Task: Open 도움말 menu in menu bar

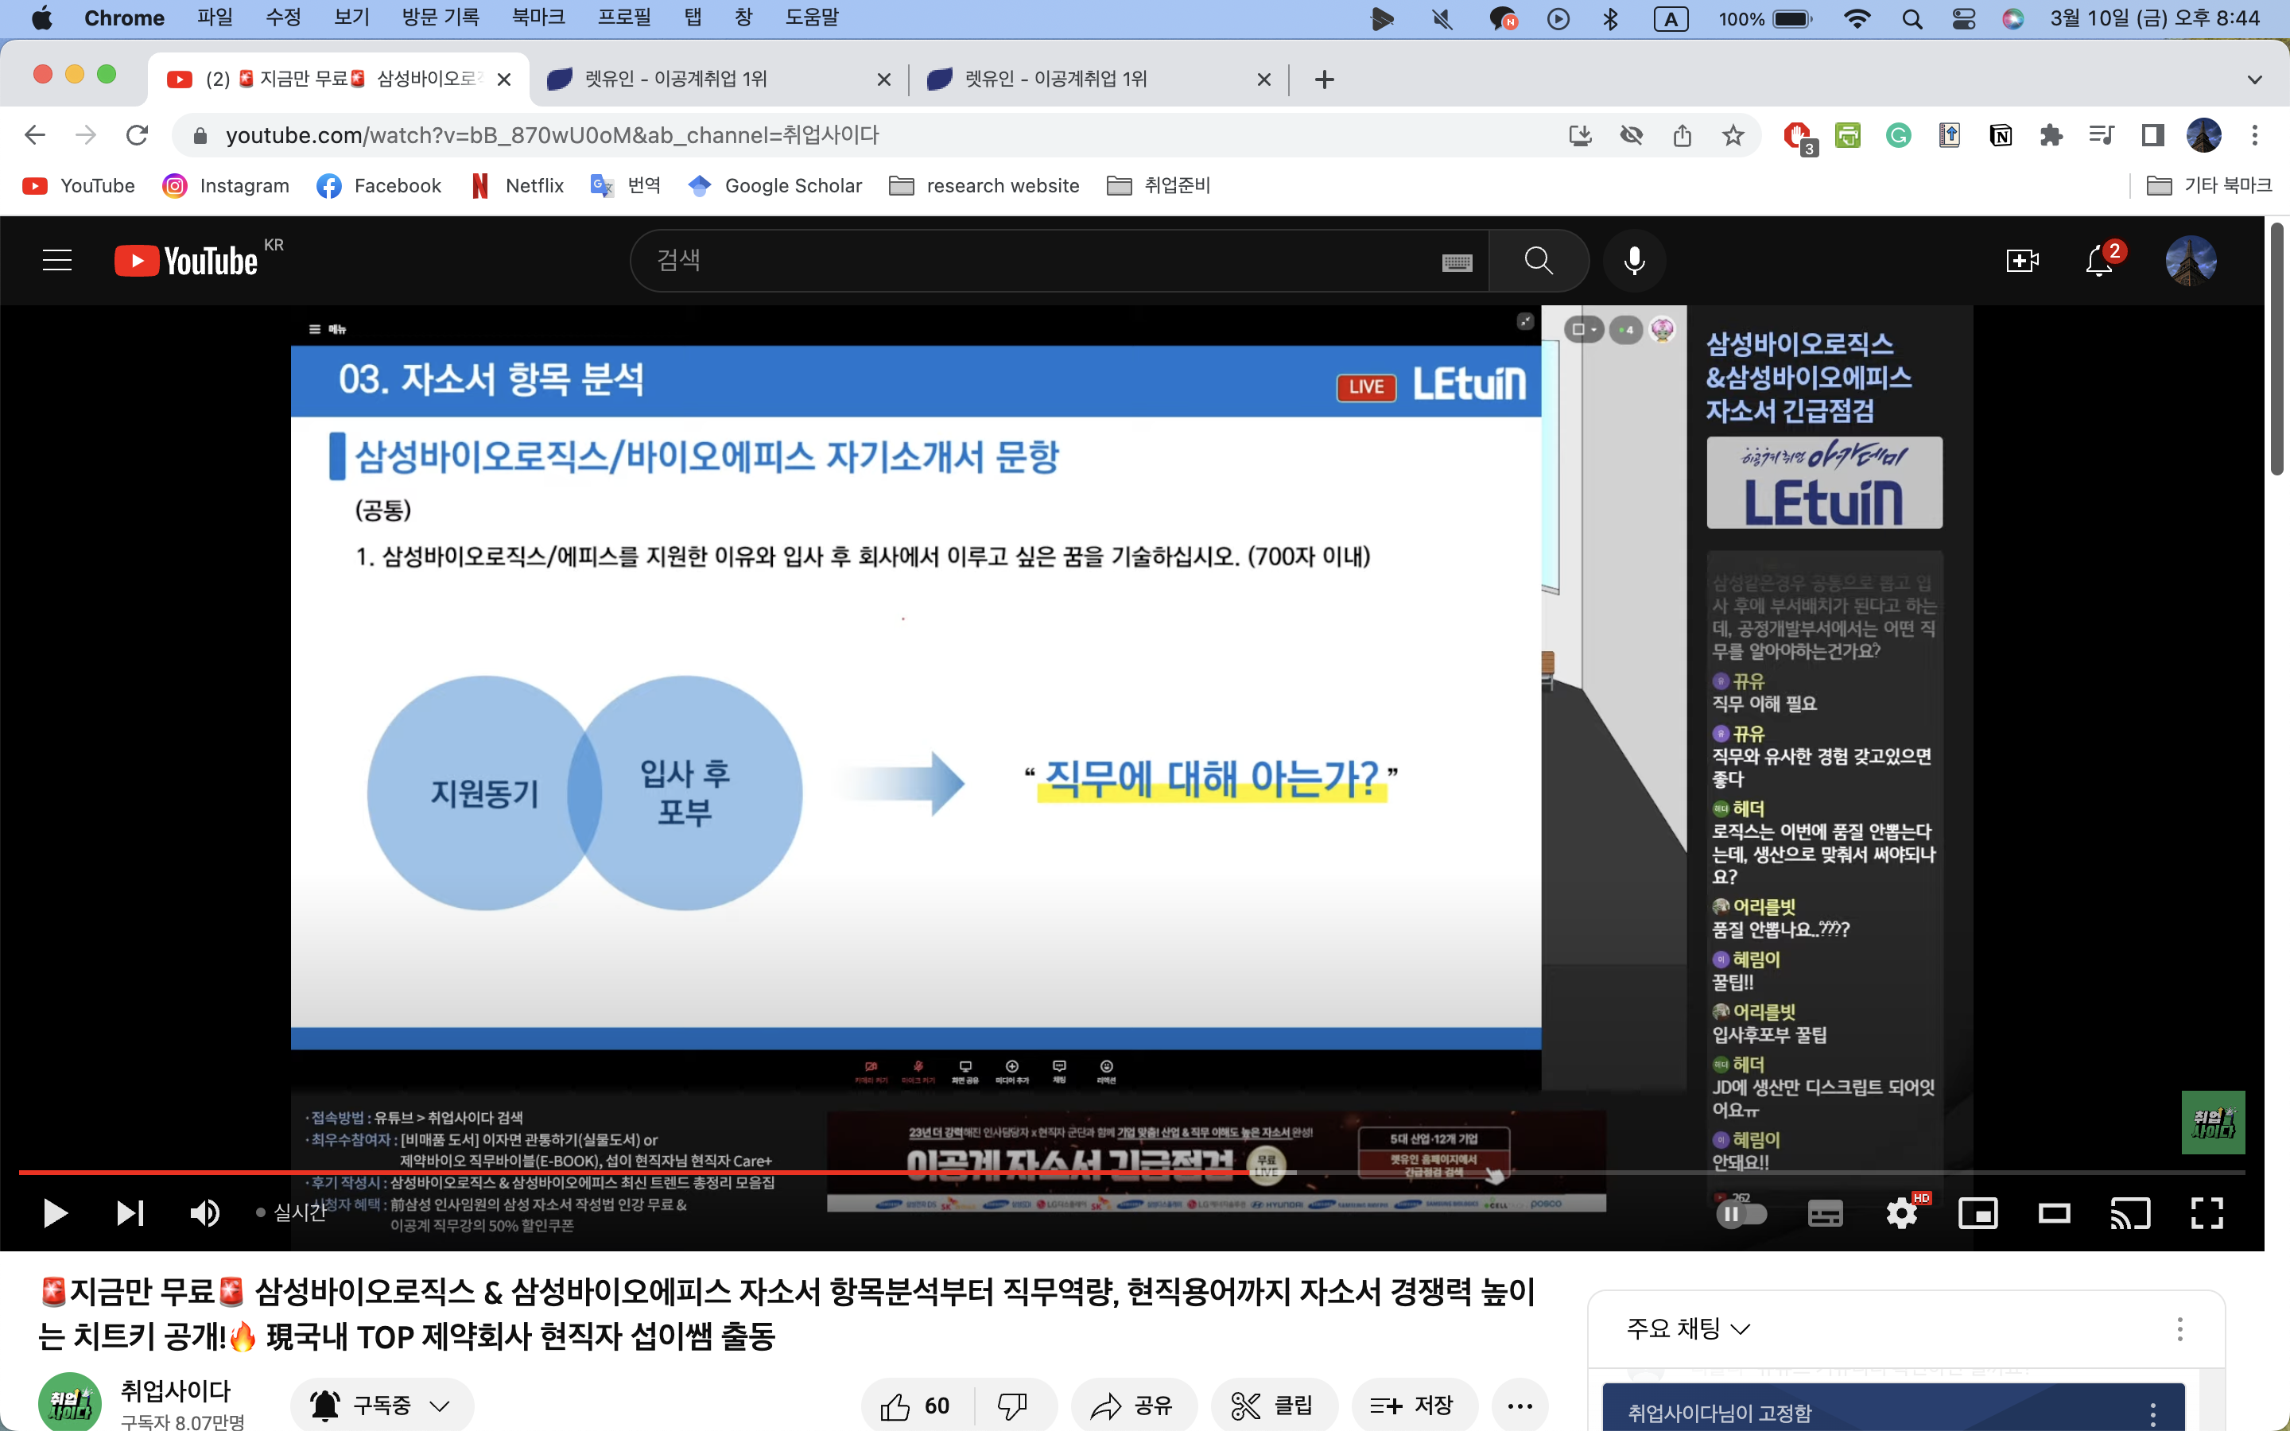Action: pos(812,18)
